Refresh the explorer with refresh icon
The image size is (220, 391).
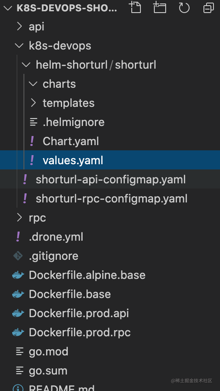coord(184,7)
